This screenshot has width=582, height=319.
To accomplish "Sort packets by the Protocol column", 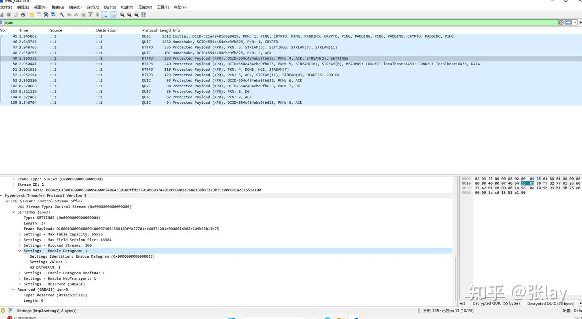I will point(150,30).
